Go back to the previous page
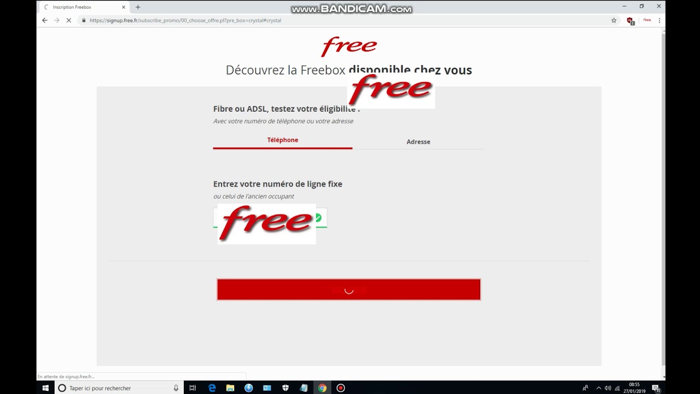Image resolution: width=700 pixels, height=394 pixels. tap(45, 20)
